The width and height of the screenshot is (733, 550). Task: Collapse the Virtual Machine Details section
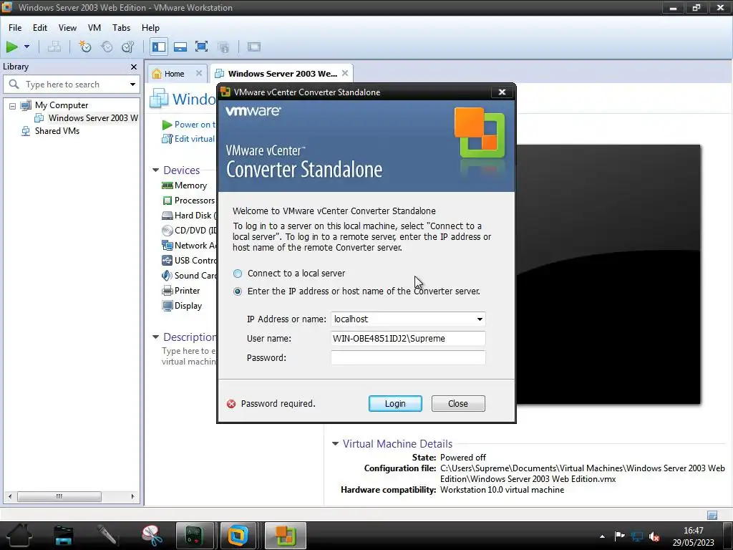pos(335,443)
